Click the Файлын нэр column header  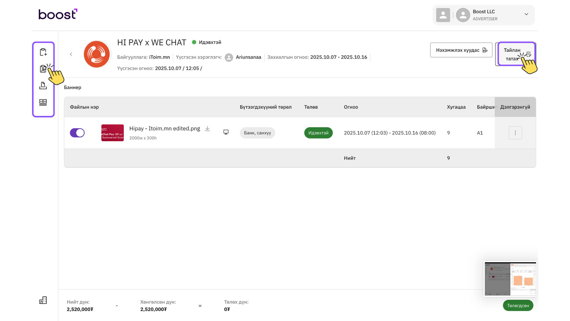(84, 107)
